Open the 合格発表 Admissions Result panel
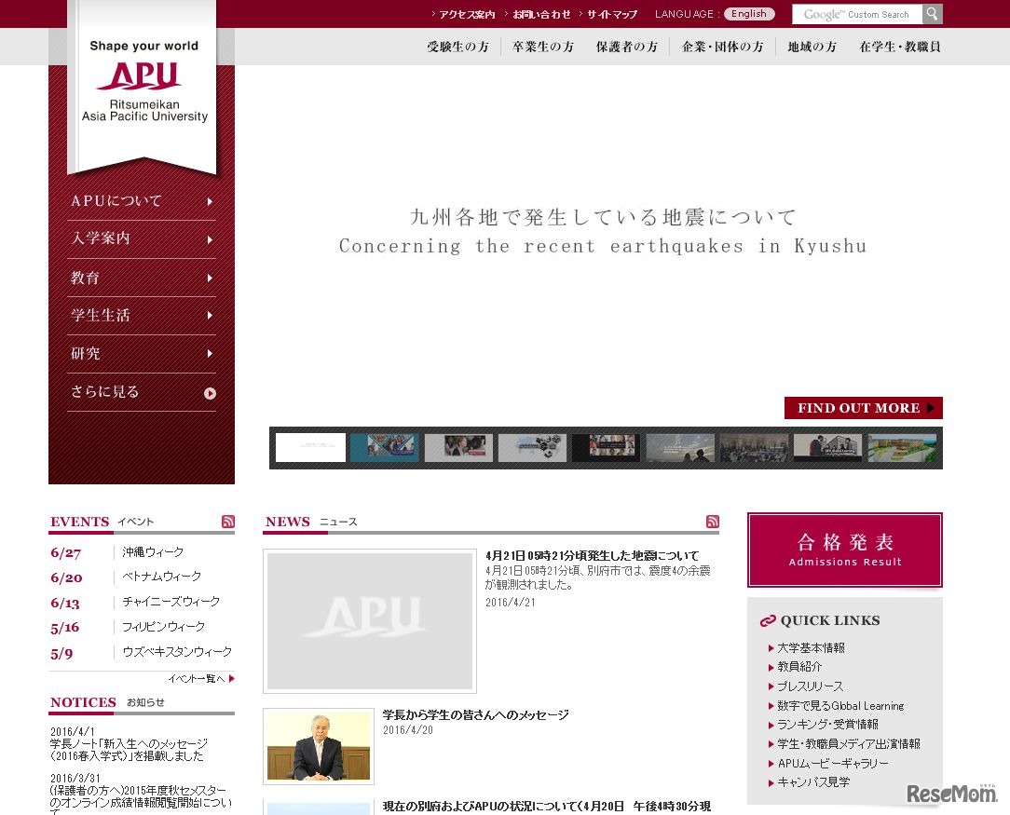This screenshot has height=815, width=1010. pos(844,550)
